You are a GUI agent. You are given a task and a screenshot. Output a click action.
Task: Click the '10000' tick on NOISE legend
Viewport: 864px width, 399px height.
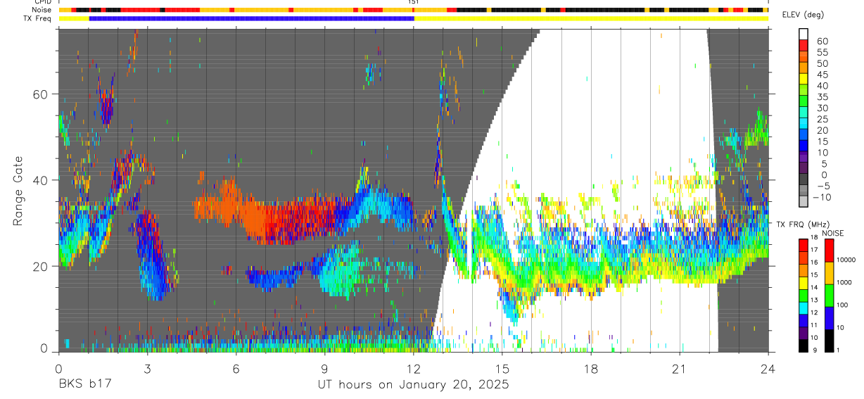[846, 260]
